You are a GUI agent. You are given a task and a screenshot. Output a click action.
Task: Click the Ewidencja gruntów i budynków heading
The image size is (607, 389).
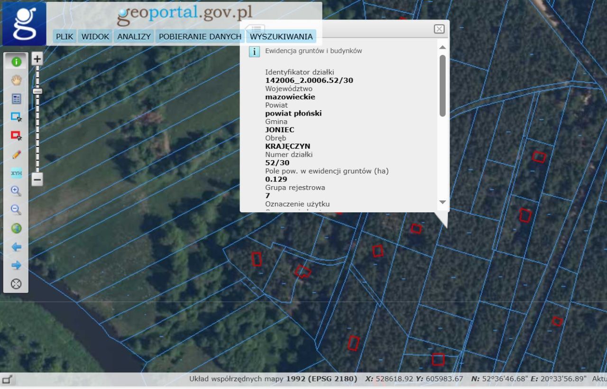click(x=313, y=51)
